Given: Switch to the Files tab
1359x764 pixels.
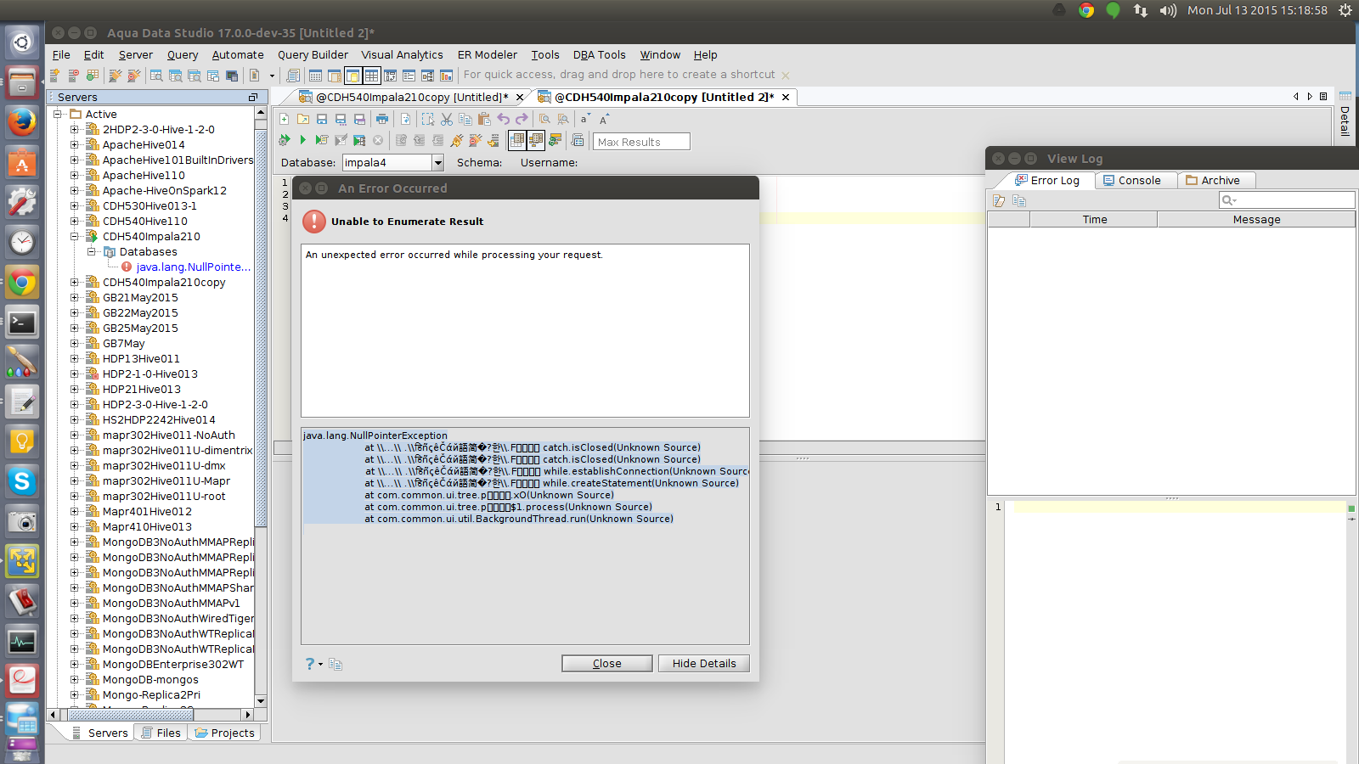Looking at the screenshot, I should coord(161,733).
